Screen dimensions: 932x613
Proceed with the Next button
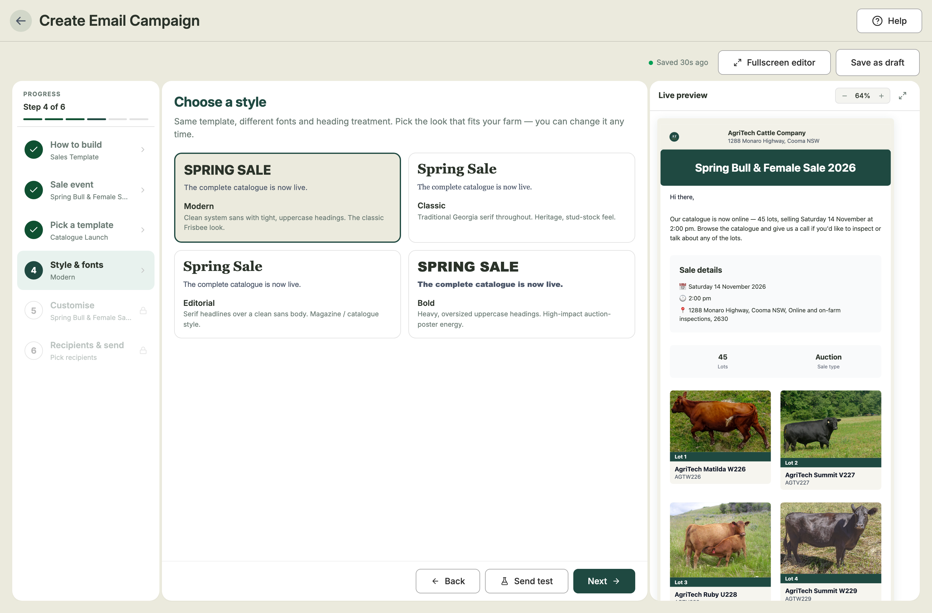click(x=604, y=581)
